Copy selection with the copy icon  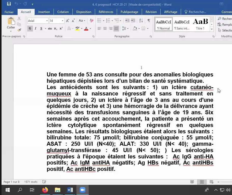click(19, 24)
